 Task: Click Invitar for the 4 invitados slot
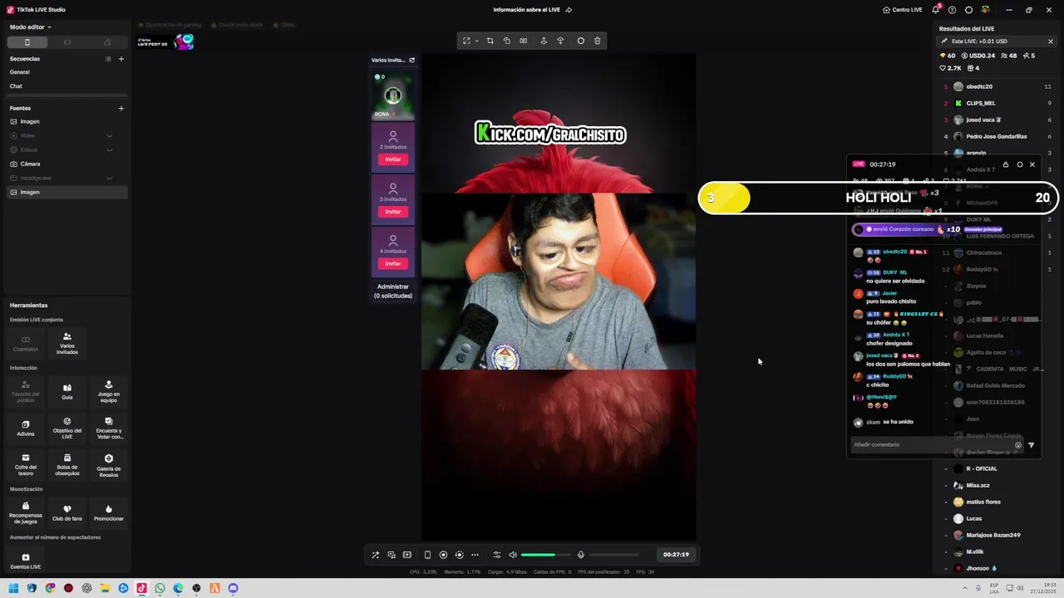pos(393,263)
